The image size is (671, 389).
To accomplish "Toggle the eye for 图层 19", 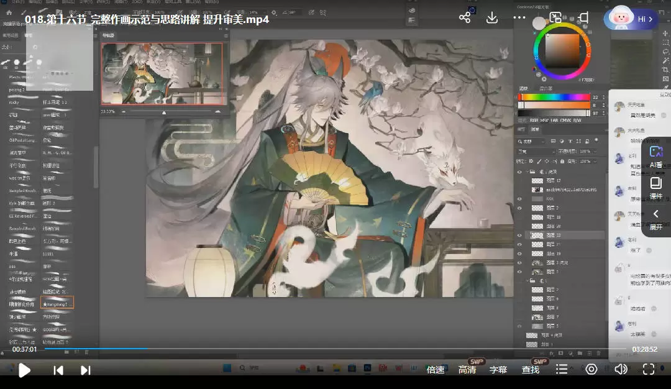I will (x=519, y=254).
